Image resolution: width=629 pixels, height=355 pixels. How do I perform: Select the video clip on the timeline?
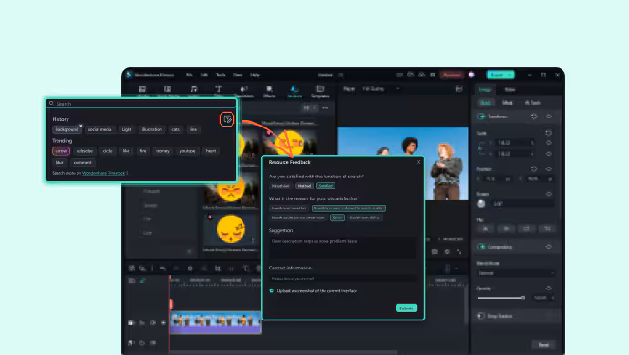[x=215, y=323]
